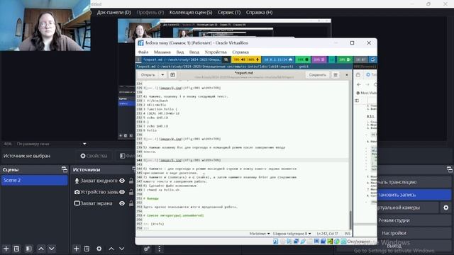Hide the 'Захват экрана' source
This screenshot has height=255, width=454.
[x=122, y=203]
